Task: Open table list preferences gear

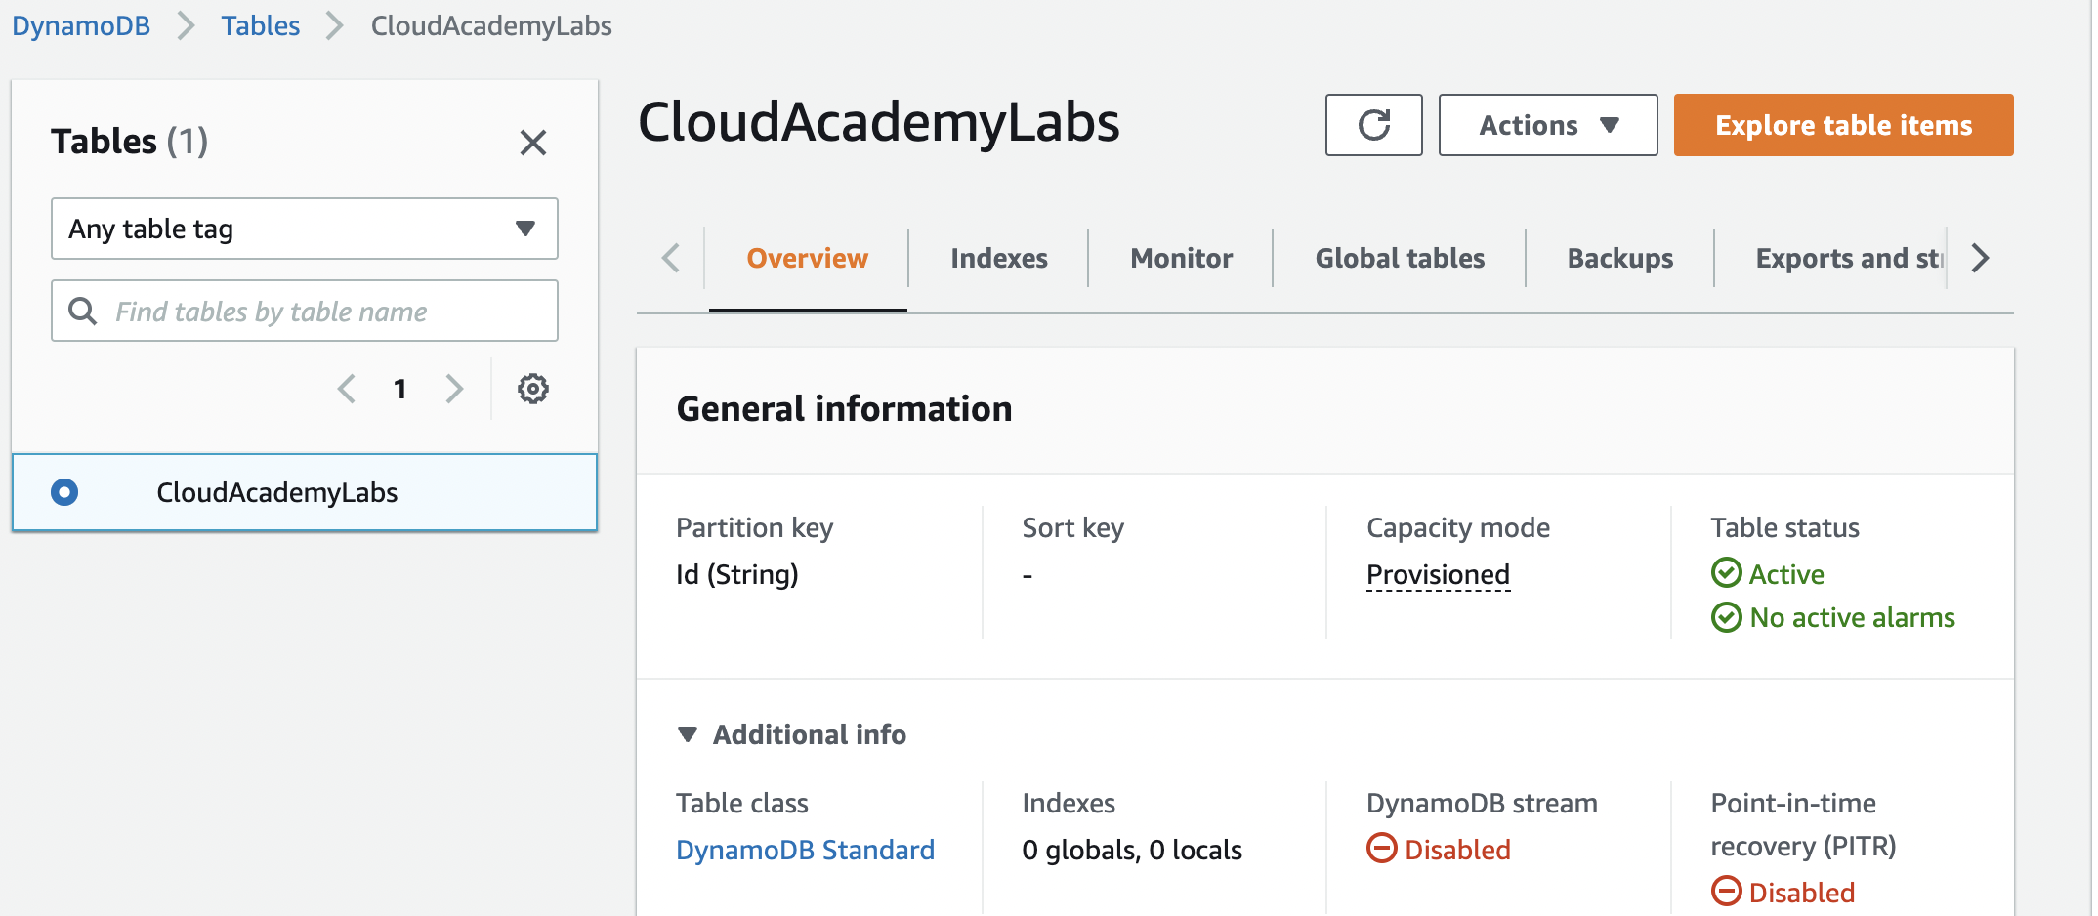Action: click(532, 388)
